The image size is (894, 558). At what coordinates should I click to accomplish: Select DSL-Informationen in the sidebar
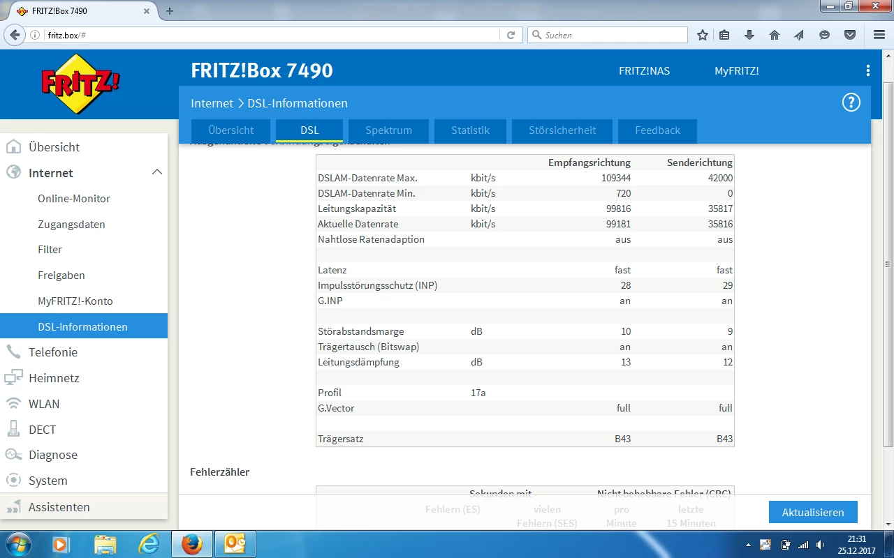(x=84, y=326)
